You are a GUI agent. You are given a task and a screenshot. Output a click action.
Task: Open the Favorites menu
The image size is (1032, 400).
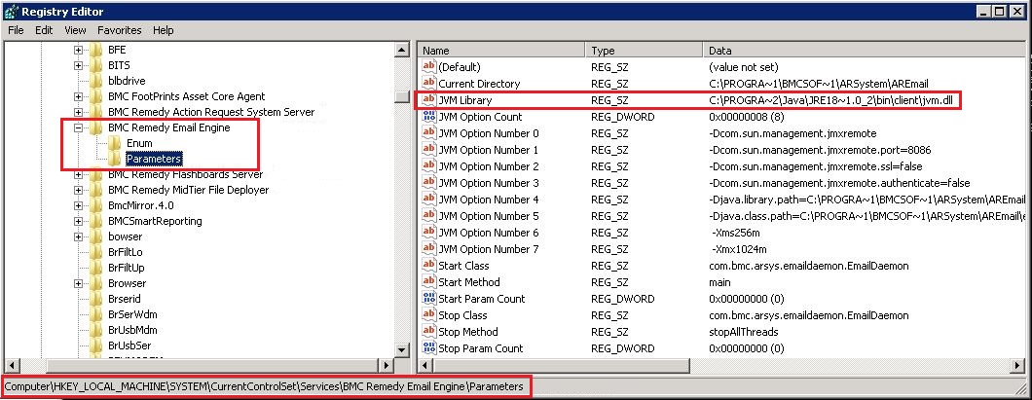pos(119,30)
